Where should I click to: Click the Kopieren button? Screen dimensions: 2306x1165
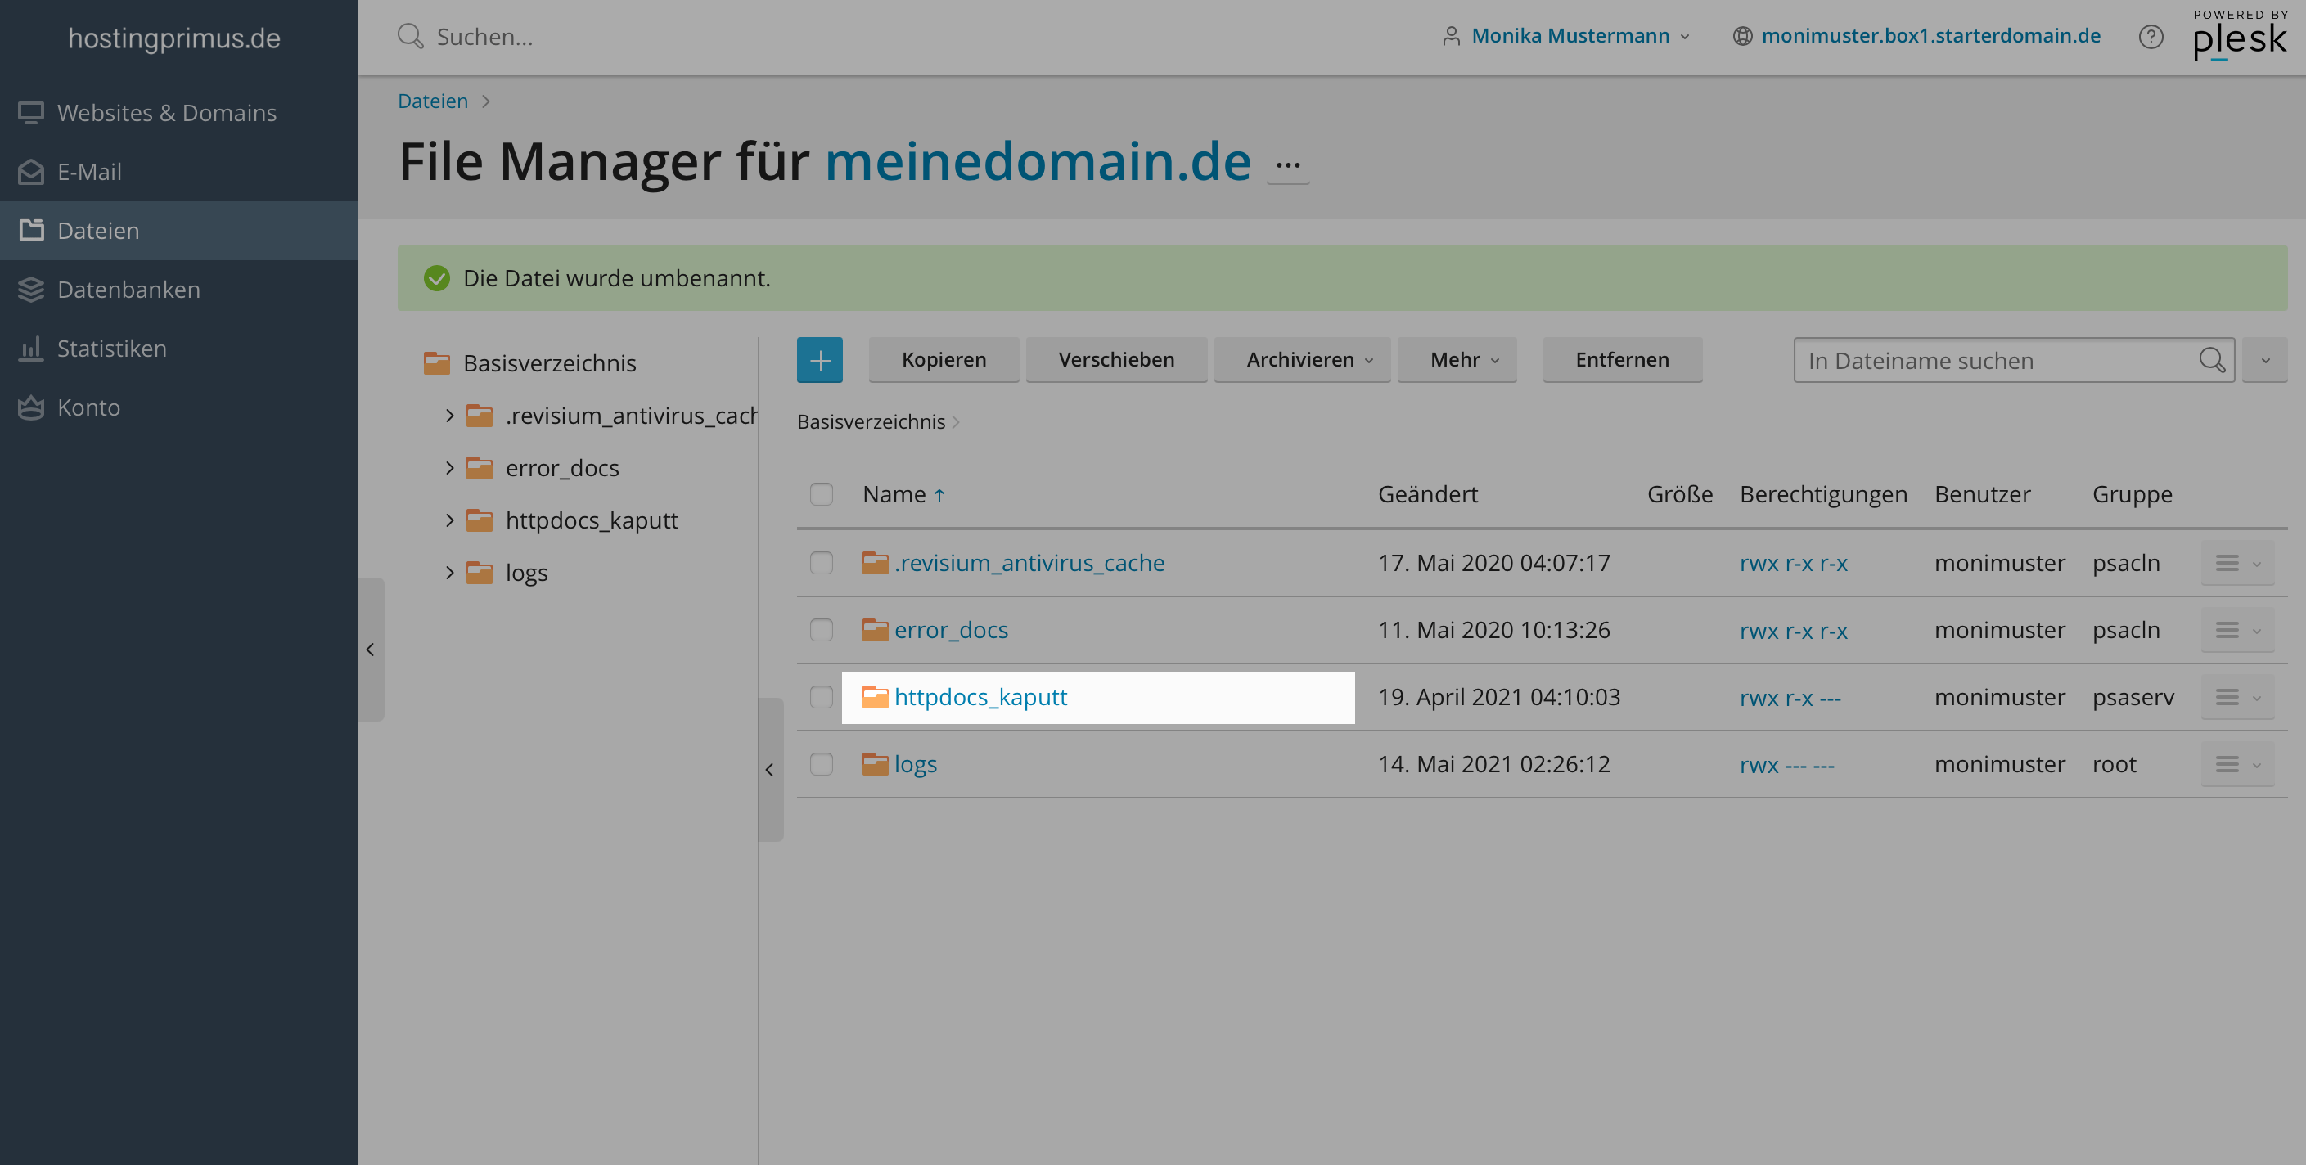(x=944, y=360)
